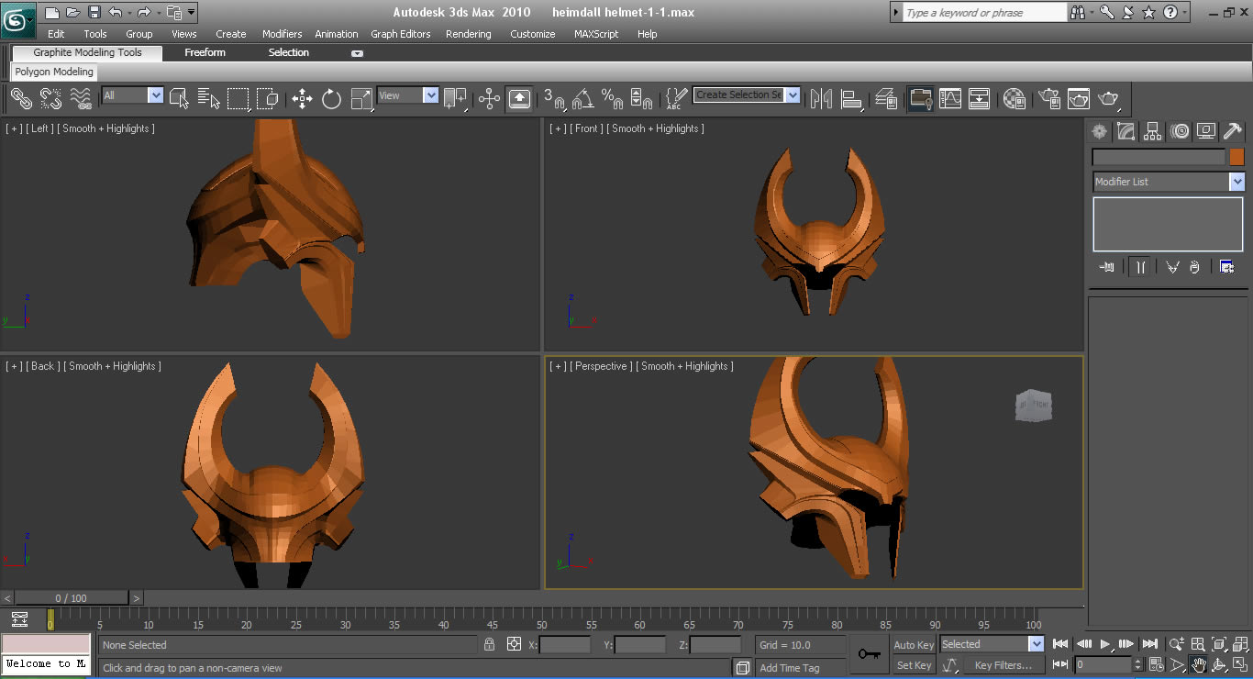Click the time slider 0 / 100 handle

click(x=72, y=598)
